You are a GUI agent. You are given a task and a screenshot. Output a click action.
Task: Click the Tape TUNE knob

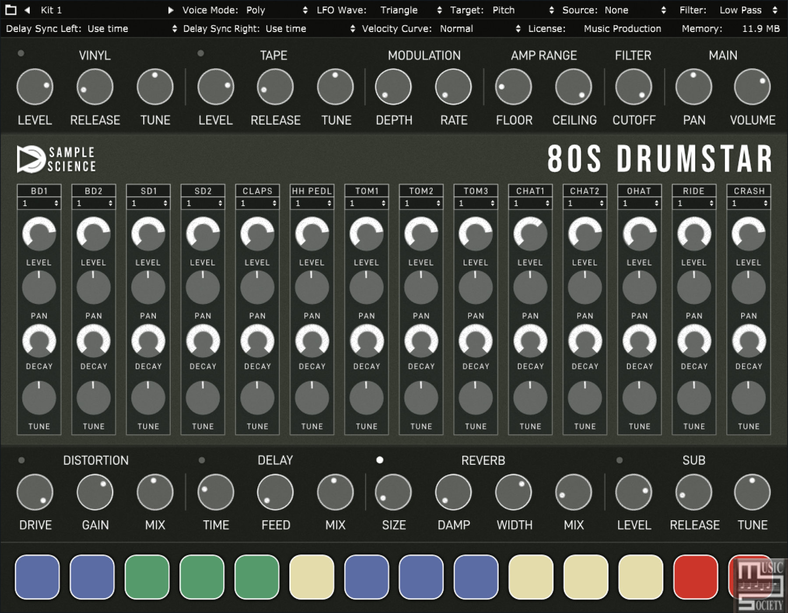click(x=335, y=87)
